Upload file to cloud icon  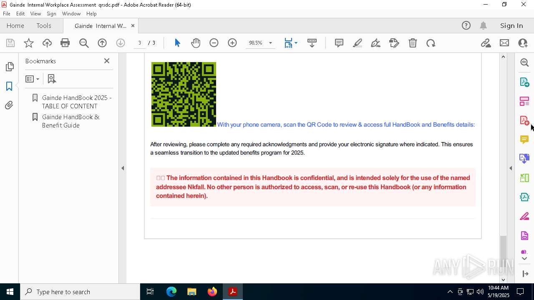coord(47,43)
